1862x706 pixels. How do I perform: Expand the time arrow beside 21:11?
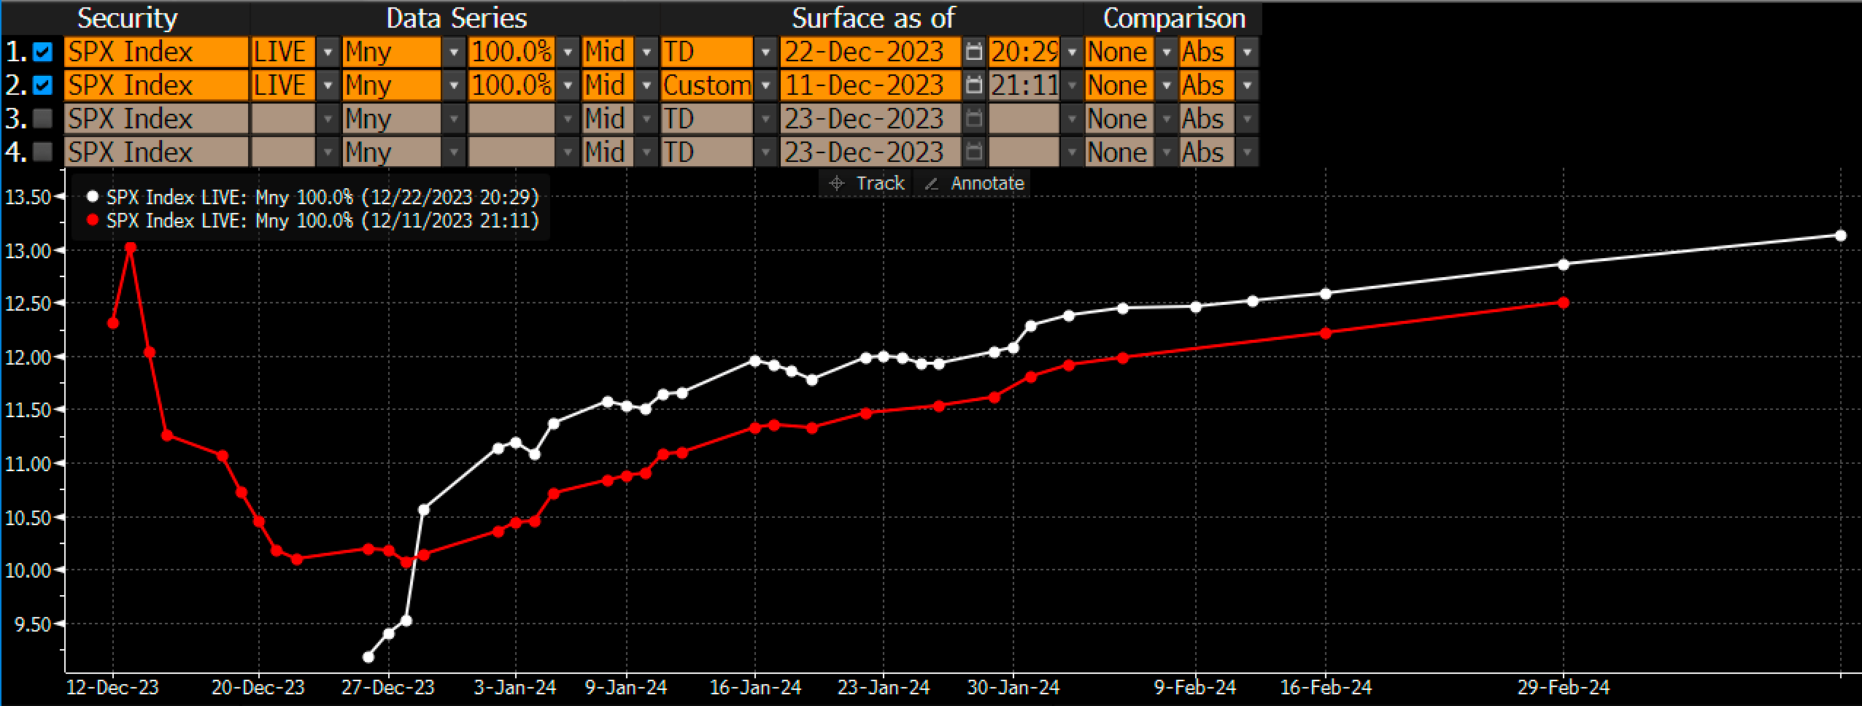click(1072, 85)
